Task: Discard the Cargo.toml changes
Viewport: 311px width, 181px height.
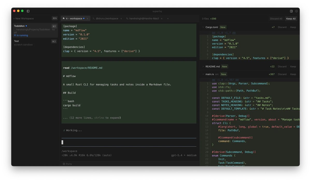Action: point(282,27)
